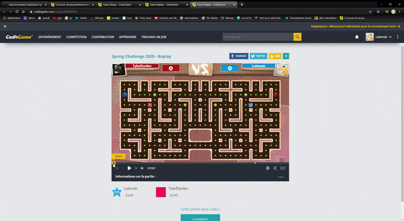The width and height of the screenshot is (404, 221).
Task: Click the green super pellet at top left
Action: point(155,95)
